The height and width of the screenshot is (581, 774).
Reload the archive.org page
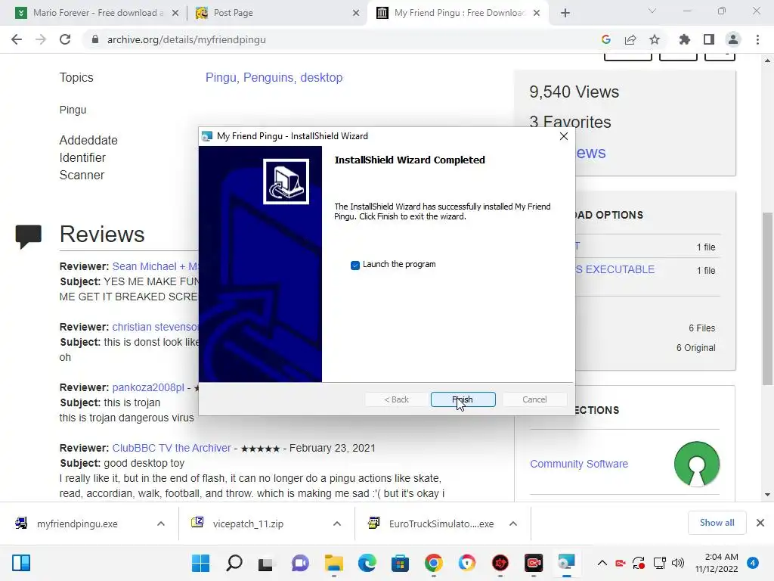click(x=65, y=39)
